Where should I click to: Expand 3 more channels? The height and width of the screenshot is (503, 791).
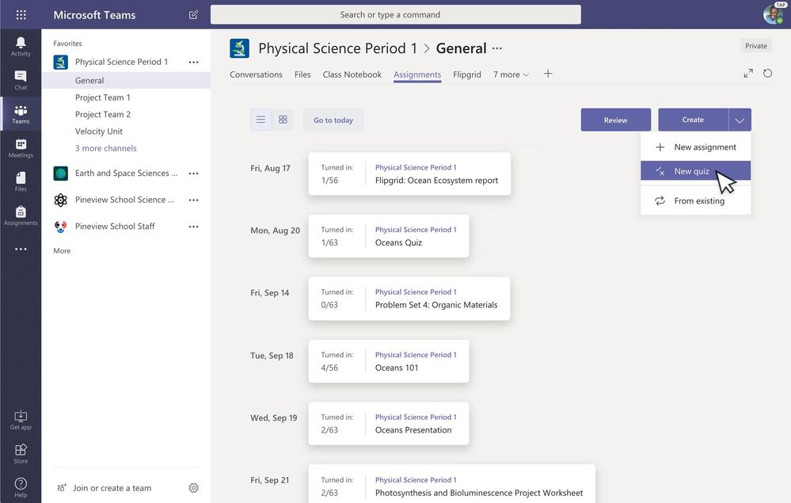click(x=105, y=148)
